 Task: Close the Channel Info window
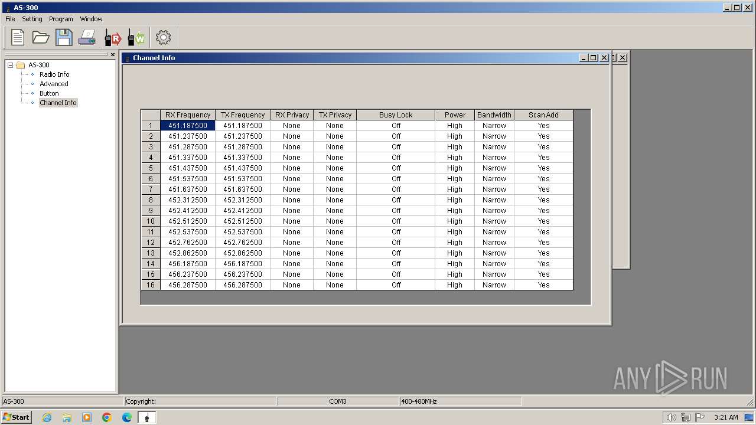click(x=604, y=58)
